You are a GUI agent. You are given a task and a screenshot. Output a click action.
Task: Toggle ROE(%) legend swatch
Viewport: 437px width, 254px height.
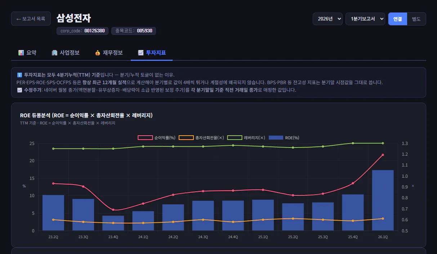point(276,138)
